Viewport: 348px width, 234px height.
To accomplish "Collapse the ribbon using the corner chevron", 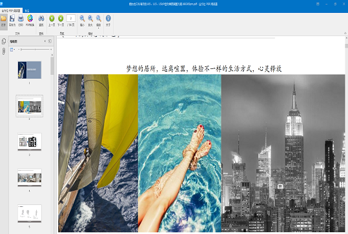I will pyautogui.click(x=345, y=34).
